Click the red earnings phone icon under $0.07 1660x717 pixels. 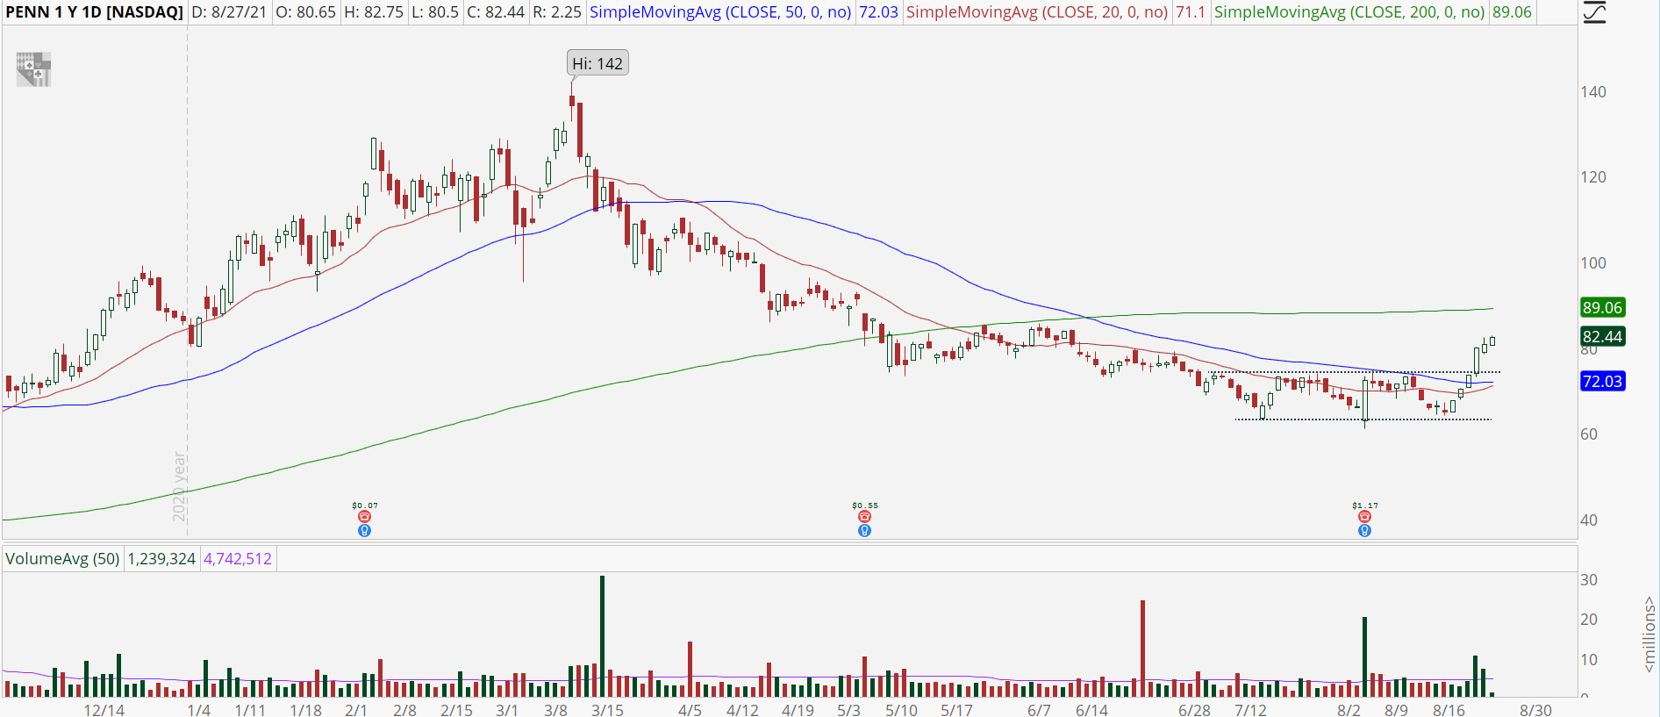365,517
